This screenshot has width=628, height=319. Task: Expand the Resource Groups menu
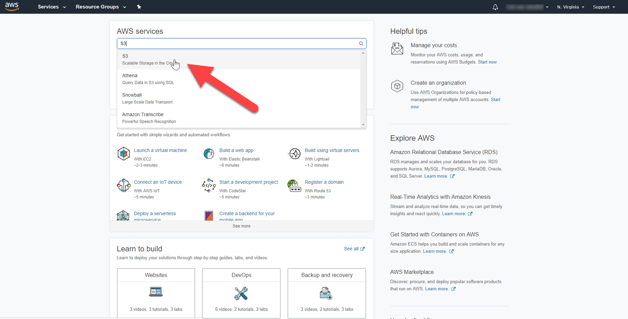click(x=101, y=7)
